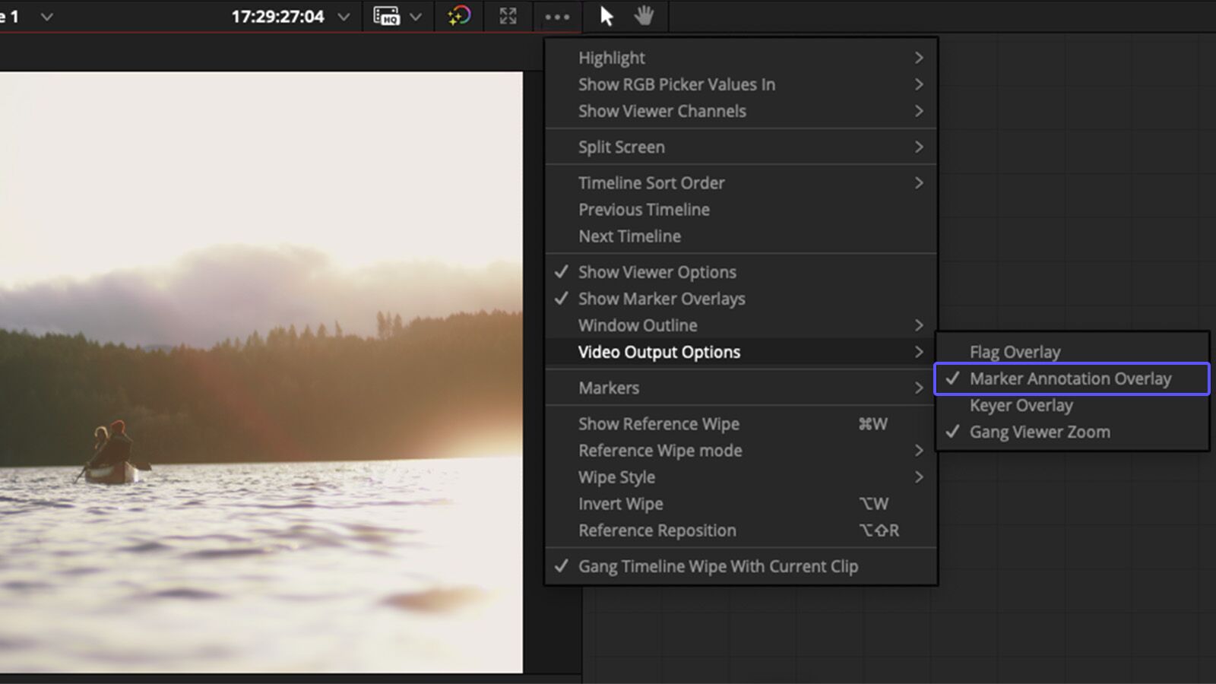Viewport: 1216px width, 684px height.
Task: Disable Show Marker Overlays
Action: (x=661, y=299)
